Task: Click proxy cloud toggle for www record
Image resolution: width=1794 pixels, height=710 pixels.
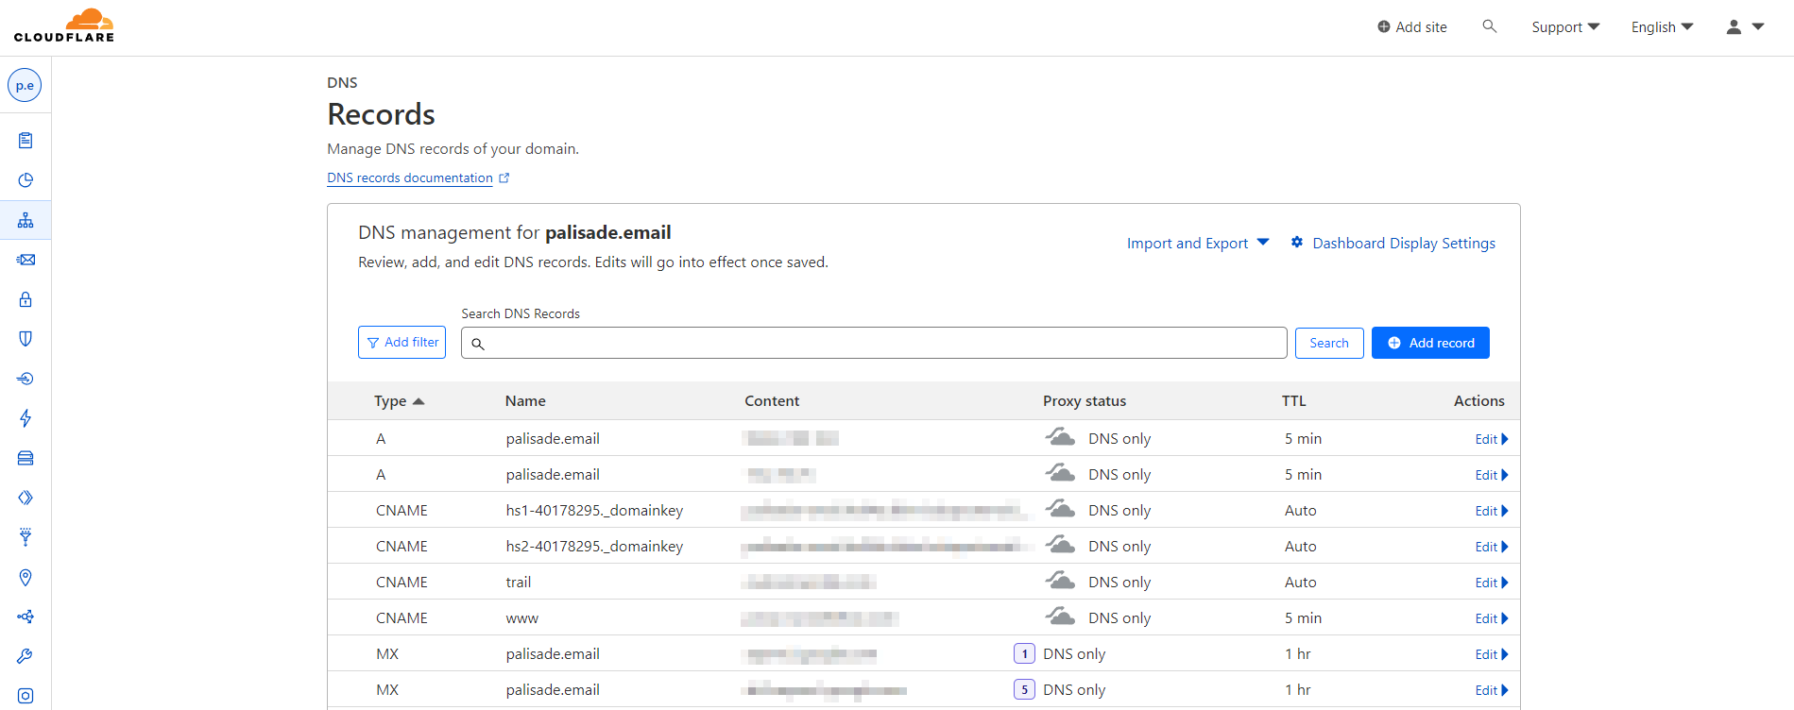Action: click(1060, 617)
